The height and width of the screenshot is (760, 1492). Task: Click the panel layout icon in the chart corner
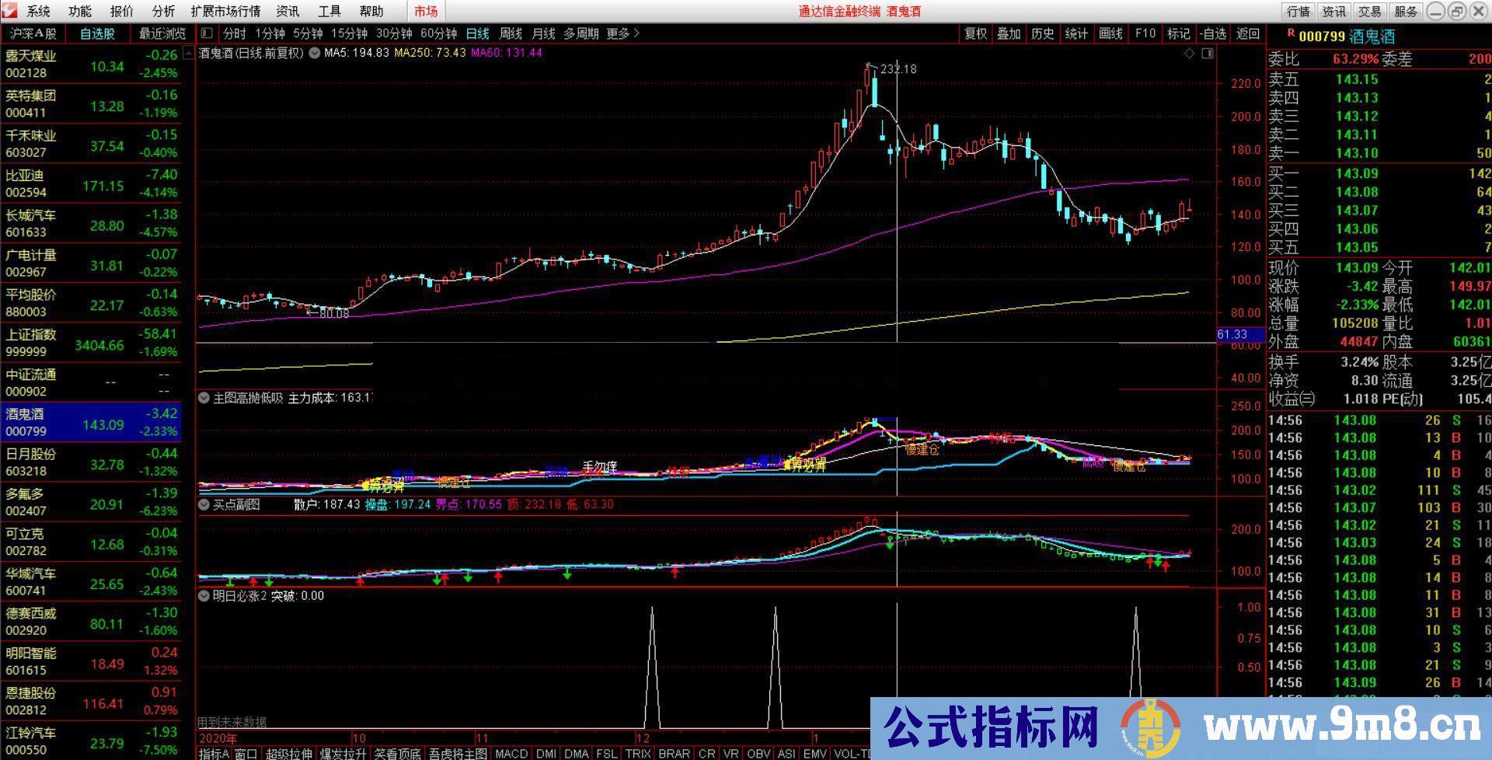point(1207,54)
